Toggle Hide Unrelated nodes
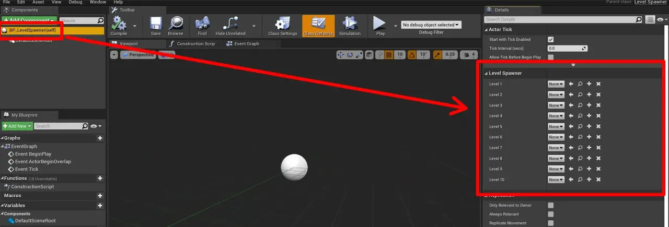This screenshot has height=227, width=669. point(230,26)
